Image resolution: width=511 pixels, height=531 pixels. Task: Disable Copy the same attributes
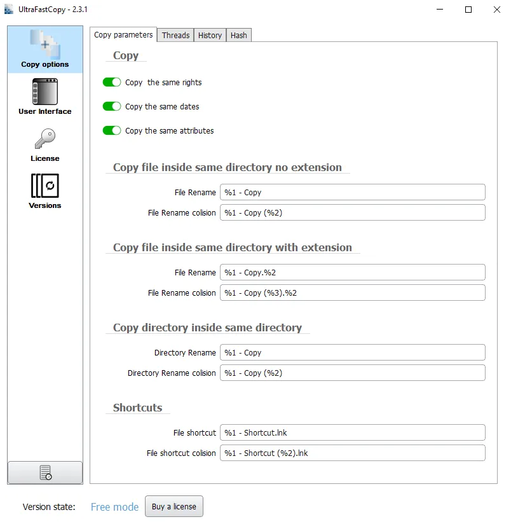tap(112, 130)
